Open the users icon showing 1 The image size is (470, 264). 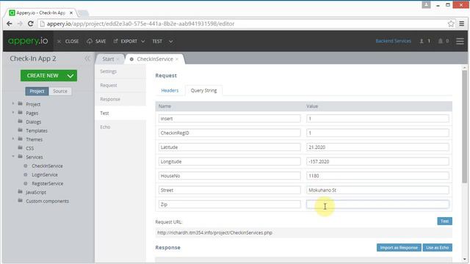point(424,41)
